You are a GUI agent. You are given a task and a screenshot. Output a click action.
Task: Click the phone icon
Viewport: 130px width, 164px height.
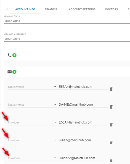pyautogui.click(x=10, y=55)
